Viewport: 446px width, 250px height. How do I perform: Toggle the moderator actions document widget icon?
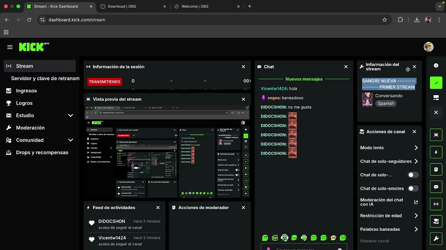point(436,169)
